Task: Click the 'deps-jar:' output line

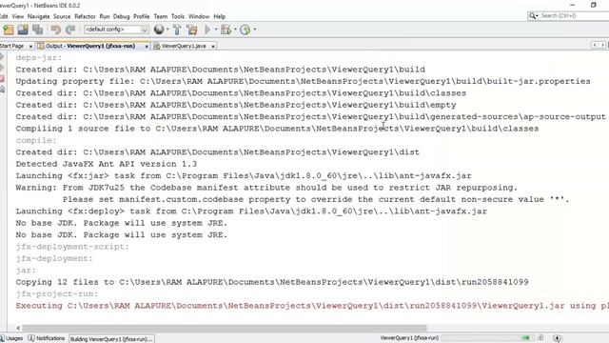Action: pos(39,58)
